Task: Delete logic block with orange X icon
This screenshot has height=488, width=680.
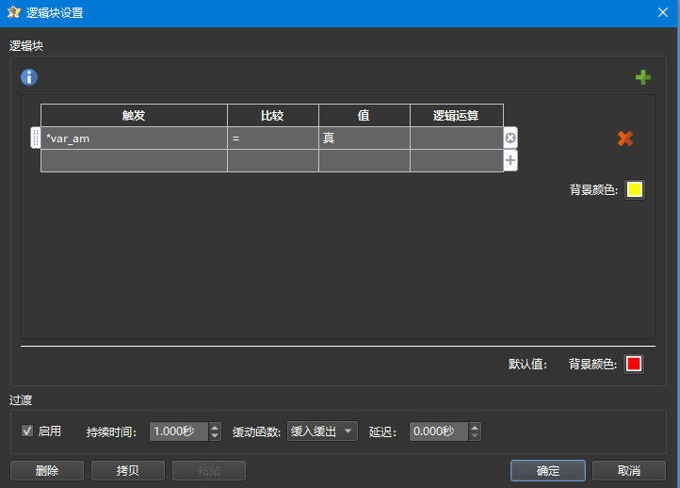Action: (624, 138)
